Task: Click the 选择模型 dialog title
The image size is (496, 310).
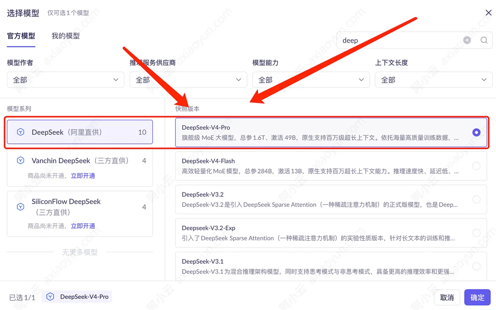Action: tap(23, 13)
